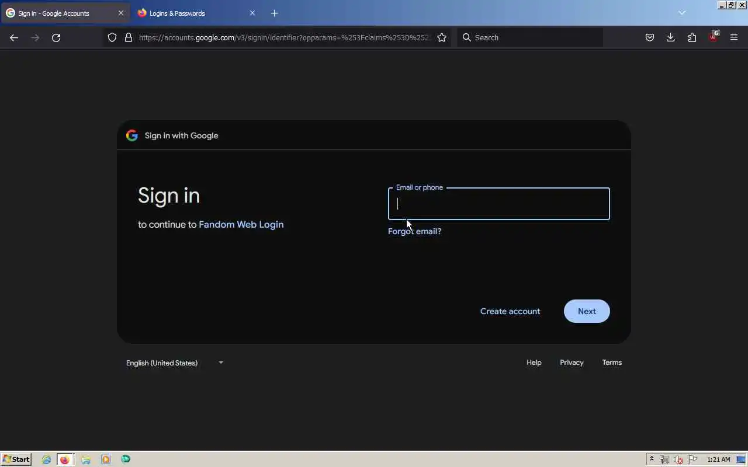748x467 pixels.
Task: Click the show desktop tray icon
Action: tap(742, 459)
